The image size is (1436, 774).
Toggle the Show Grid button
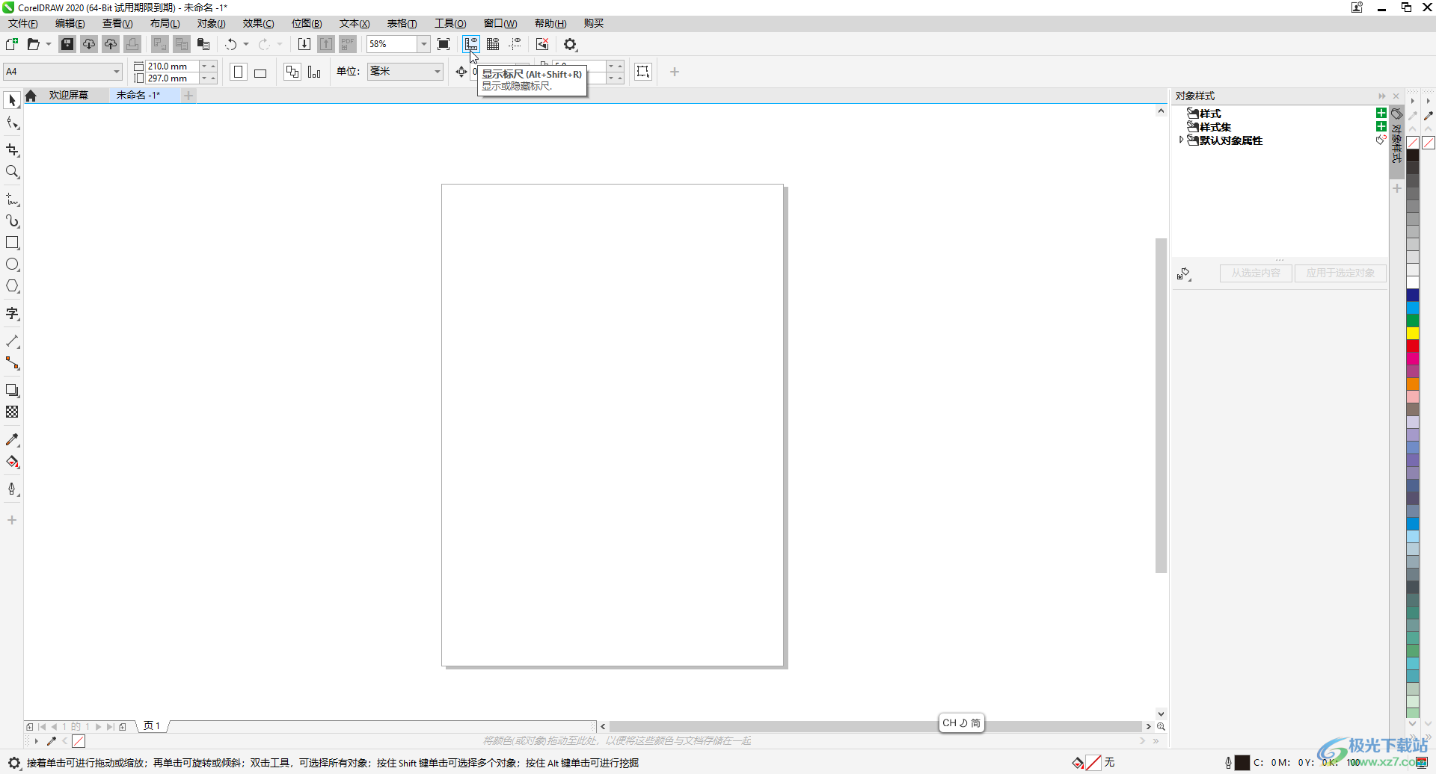click(493, 45)
